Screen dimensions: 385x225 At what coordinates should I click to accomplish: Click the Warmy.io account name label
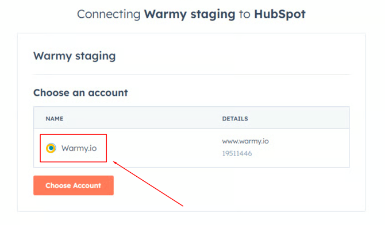(79, 148)
